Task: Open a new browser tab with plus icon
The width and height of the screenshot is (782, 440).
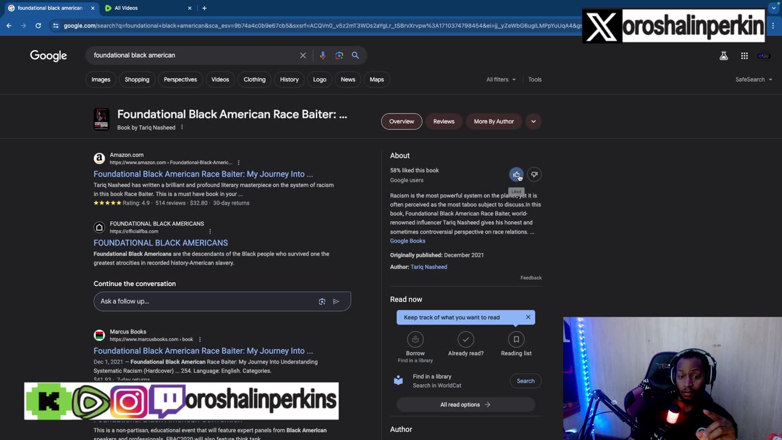Action: point(204,8)
